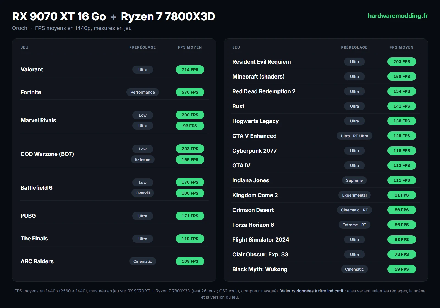Select the Cyberpunk 2077 game name
This screenshot has height=308, width=440.
[255, 151]
